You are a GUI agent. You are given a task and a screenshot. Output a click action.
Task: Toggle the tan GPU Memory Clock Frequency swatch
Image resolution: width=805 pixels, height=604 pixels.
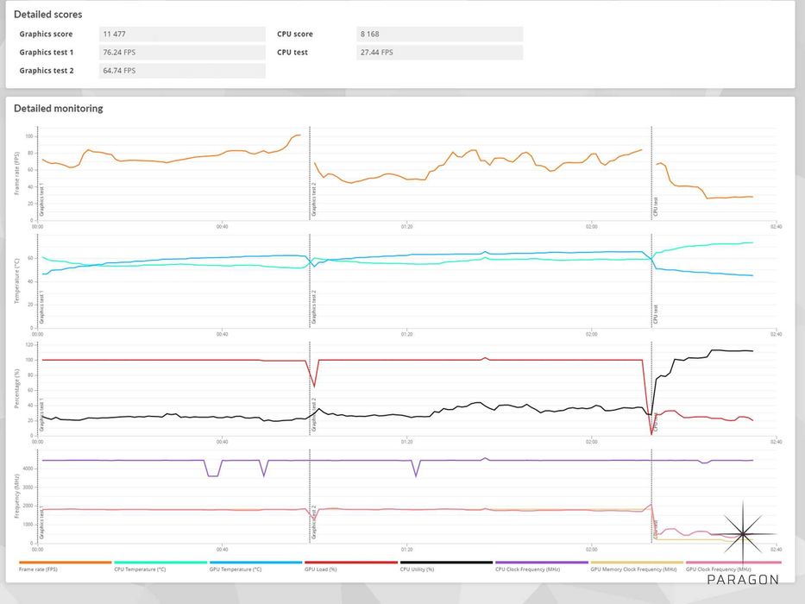637,563
